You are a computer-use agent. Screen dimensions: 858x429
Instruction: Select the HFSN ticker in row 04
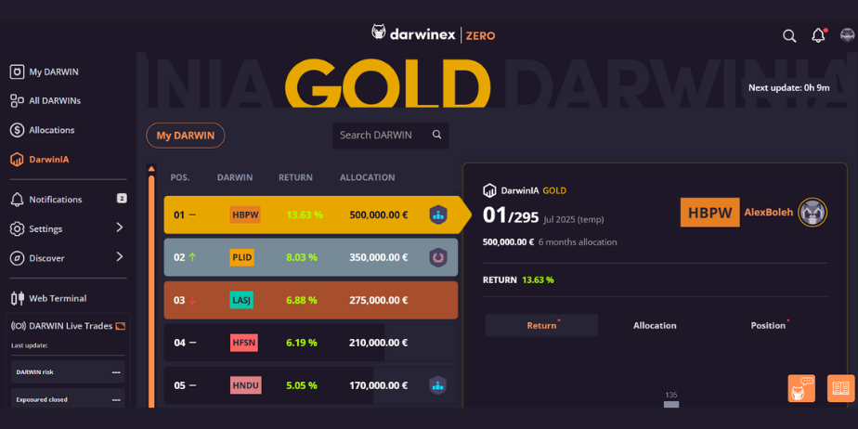[244, 343]
